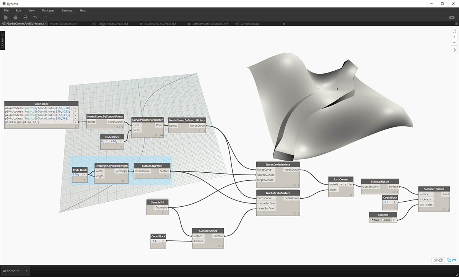Switch to 3D background preview navigation

[x=438, y=260]
